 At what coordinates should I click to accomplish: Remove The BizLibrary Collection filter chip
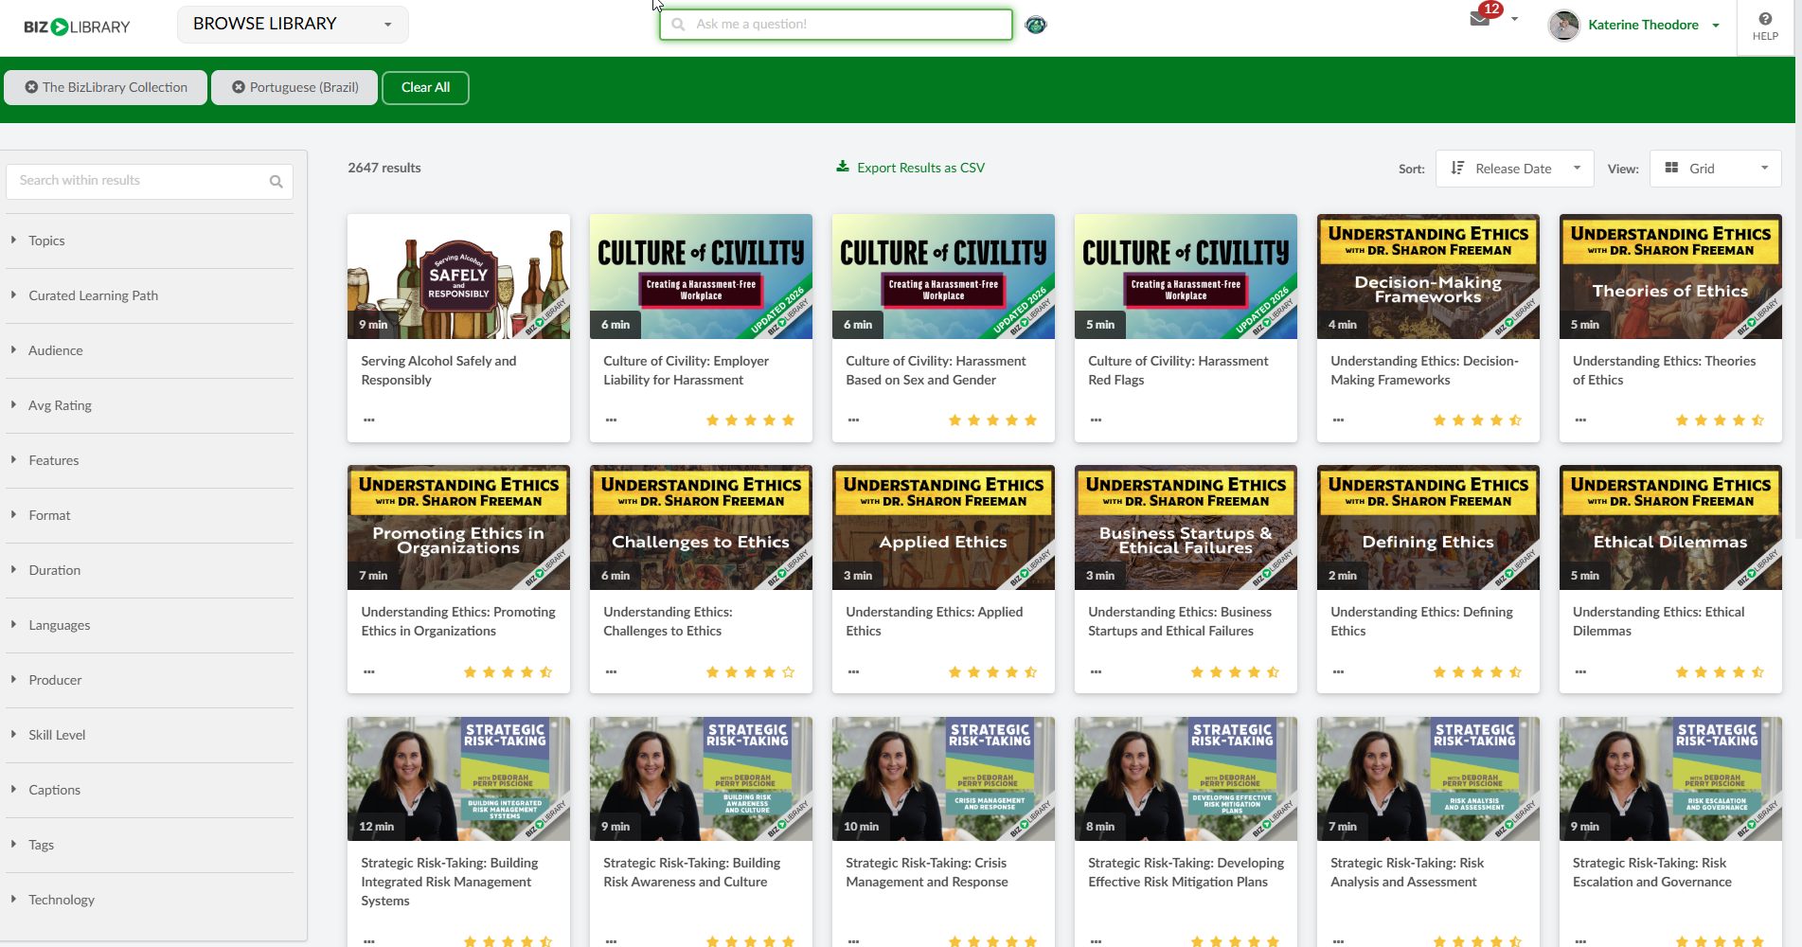coord(32,87)
